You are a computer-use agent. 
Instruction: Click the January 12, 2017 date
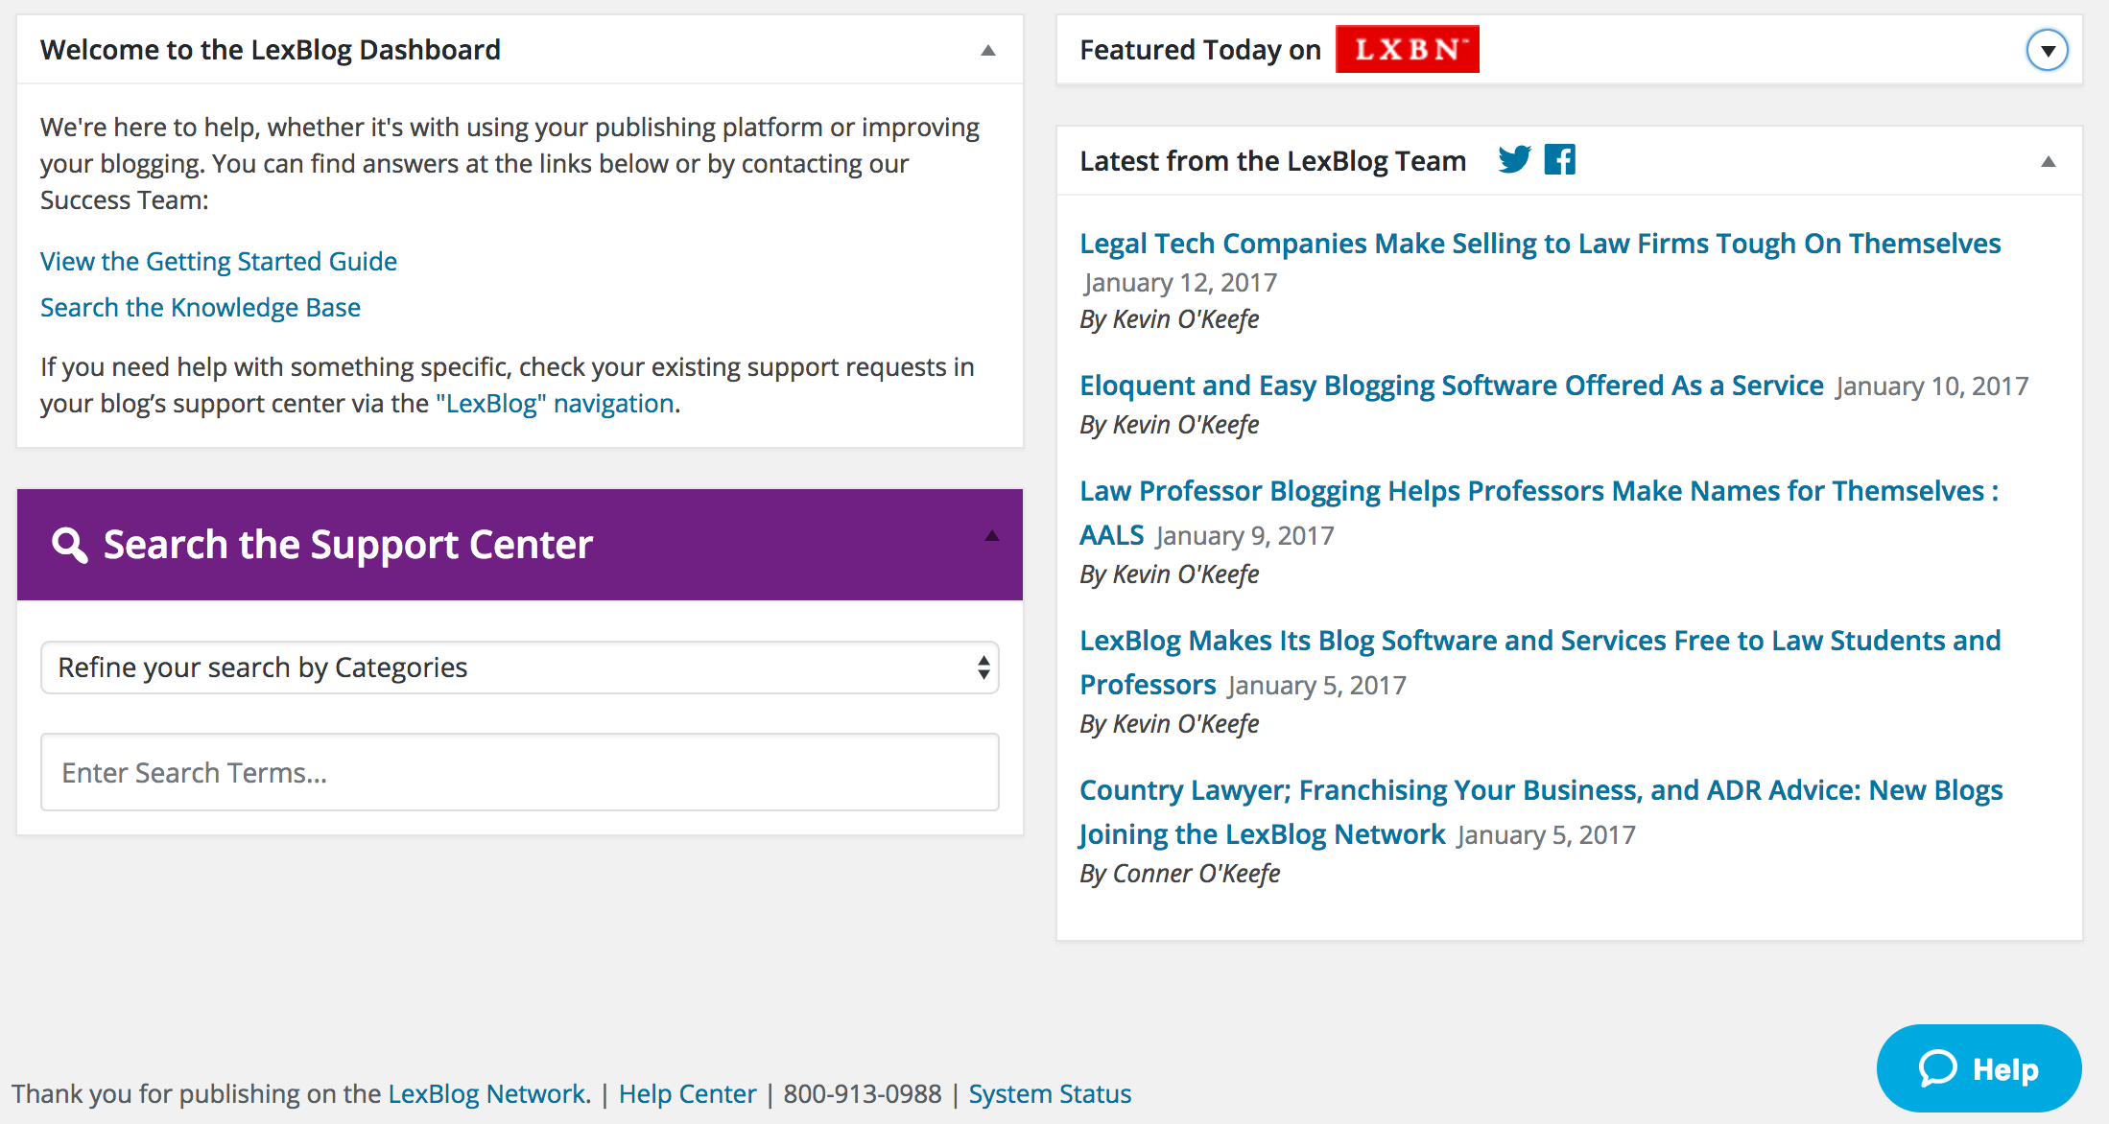tap(1180, 282)
